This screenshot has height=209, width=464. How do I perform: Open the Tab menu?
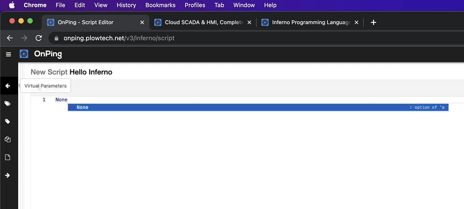(219, 5)
